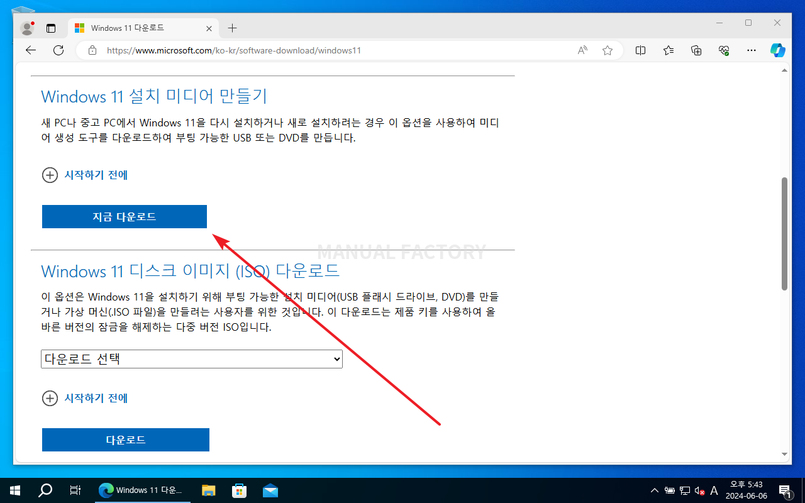
Task: Open the tab actions menu icon
Action: pos(51,28)
